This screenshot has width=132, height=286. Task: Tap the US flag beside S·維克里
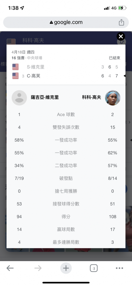[x=15, y=67]
